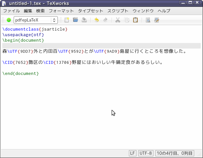
Task: Place cursor on \documentclass{jsarticle} line
Action: (x=35, y=29)
